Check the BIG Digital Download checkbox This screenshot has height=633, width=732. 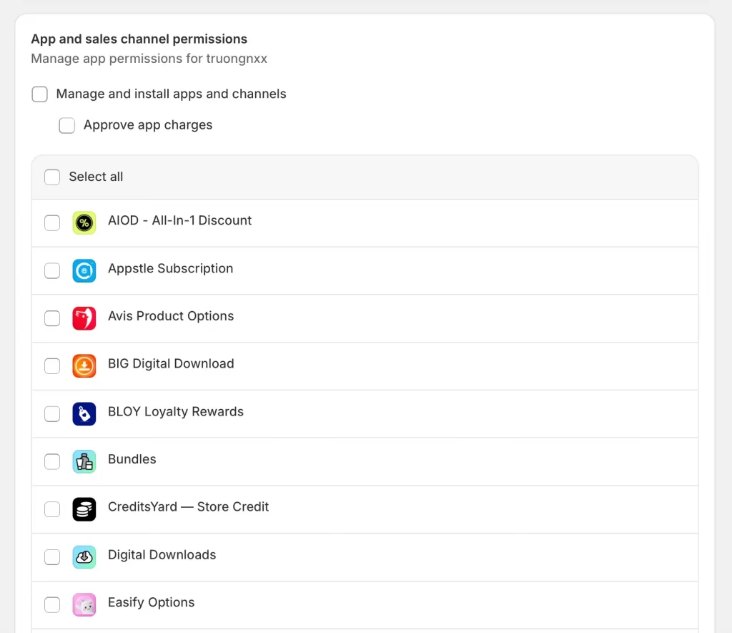pos(51,365)
